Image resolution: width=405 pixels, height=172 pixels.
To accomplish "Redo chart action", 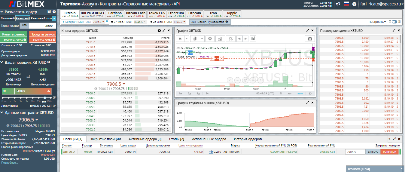I will coord(245,38).
